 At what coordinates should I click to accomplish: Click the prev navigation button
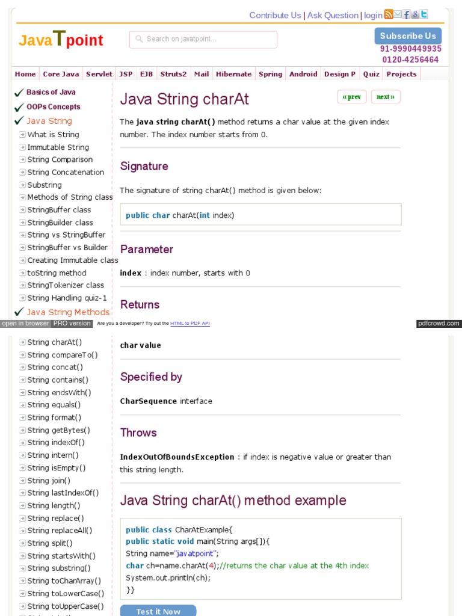pyautogui.click(x=351, y=97)
